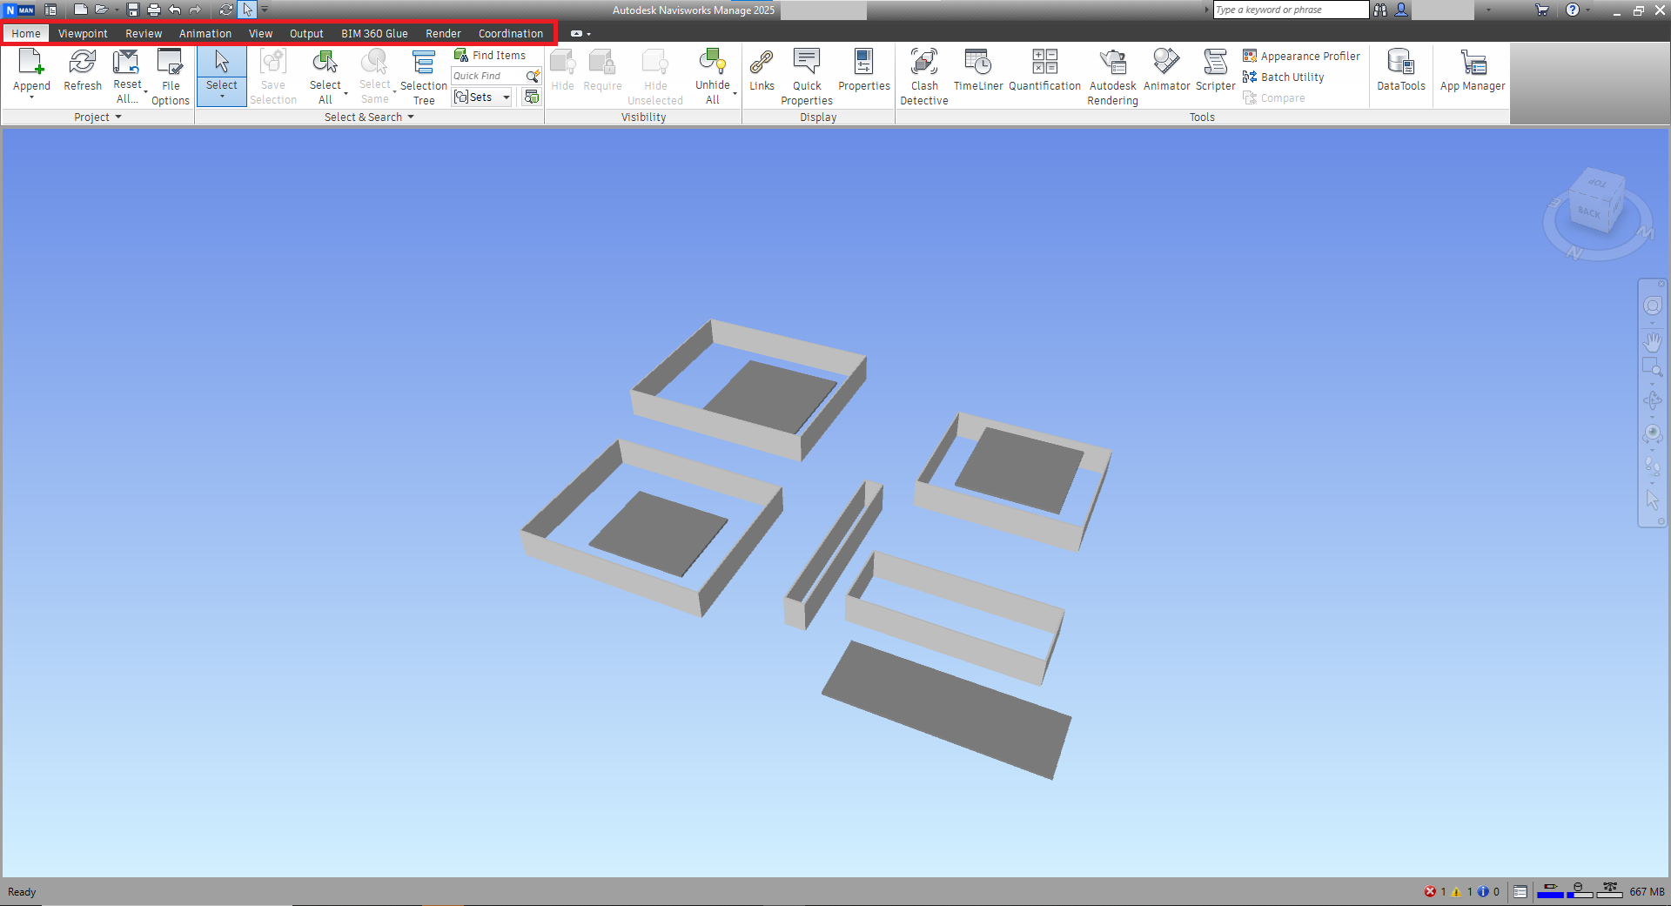Screen dimensions: 1671x906
Task: Open Autodesk Rendering
Action: coord(1112,74)
